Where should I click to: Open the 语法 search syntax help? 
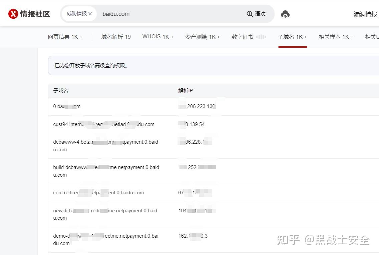tap(256, 14)
